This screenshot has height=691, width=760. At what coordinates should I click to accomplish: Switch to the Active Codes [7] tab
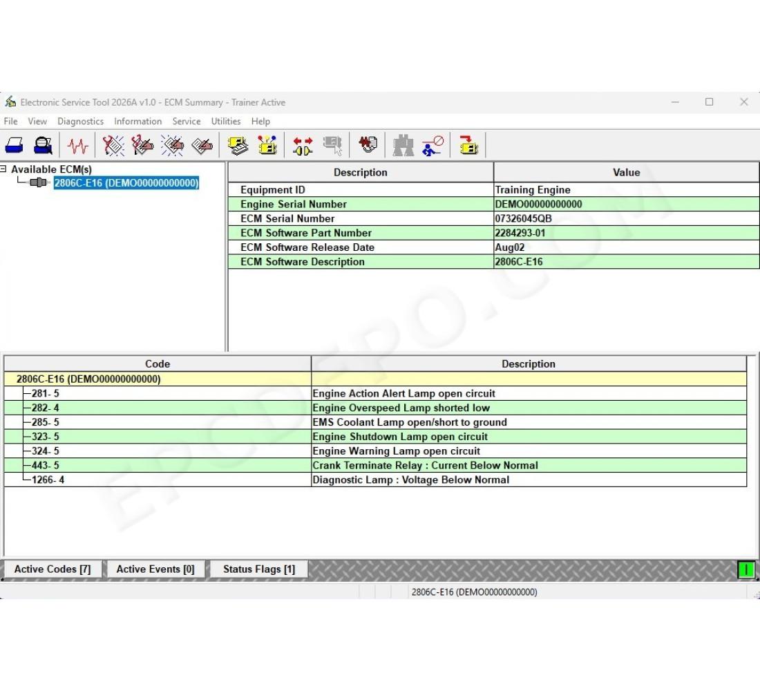(53, 569)
